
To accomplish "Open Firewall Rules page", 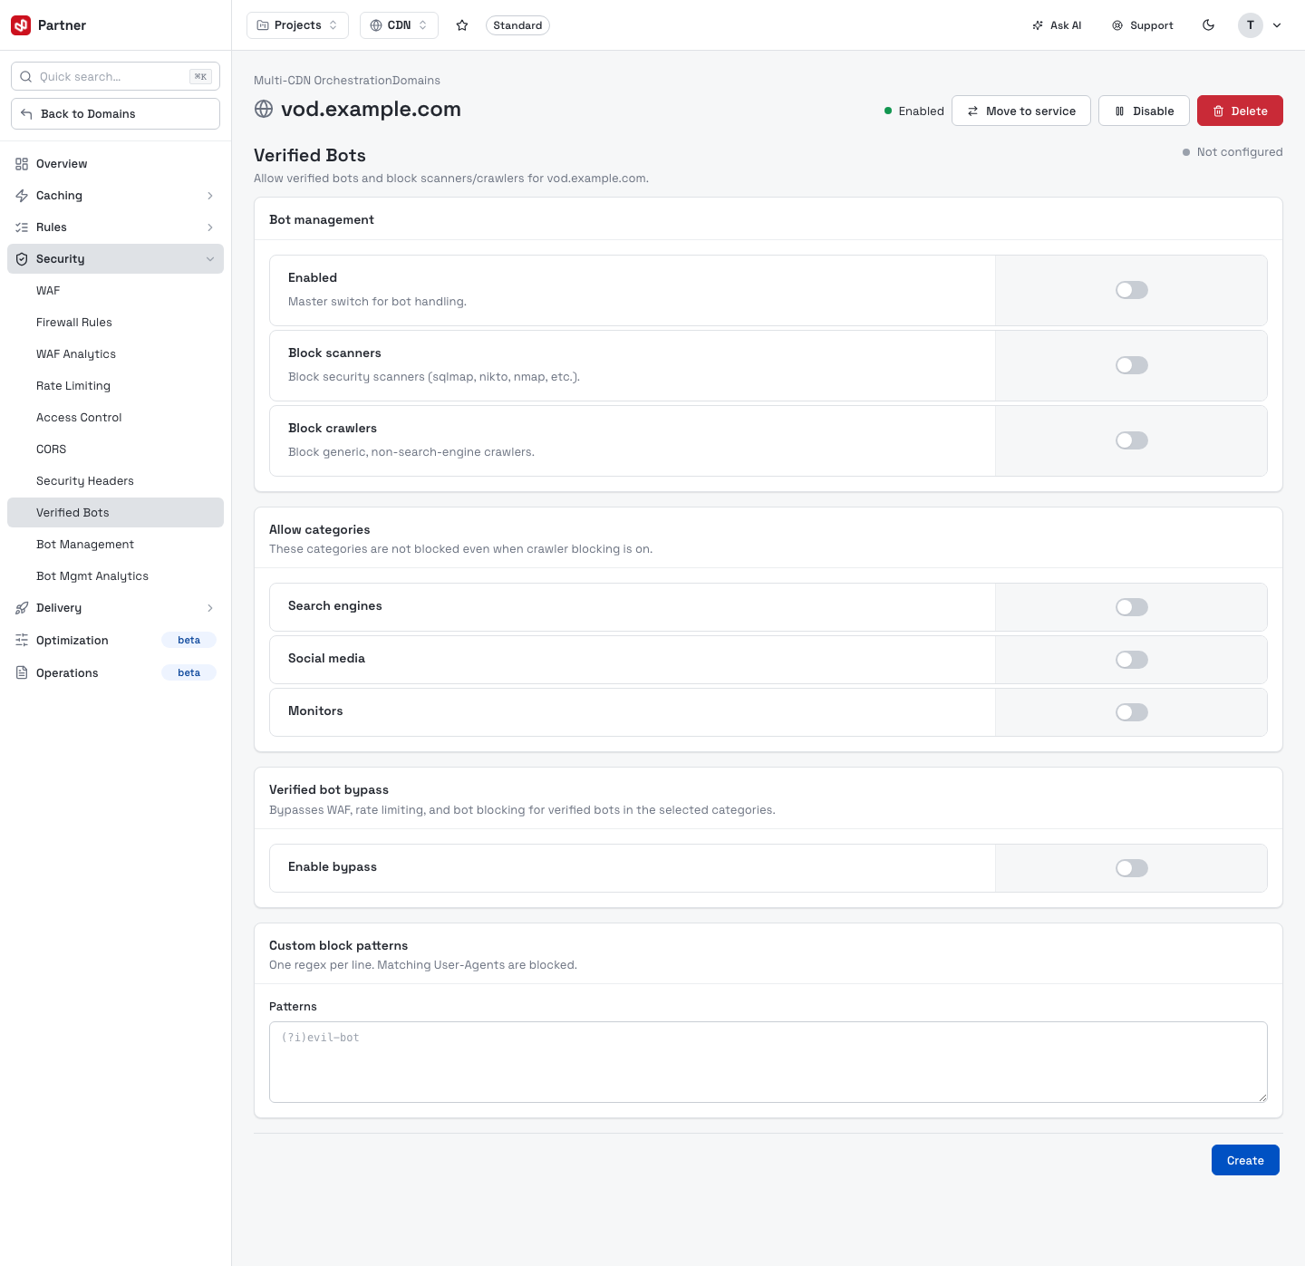I will (x=74, y=323).
